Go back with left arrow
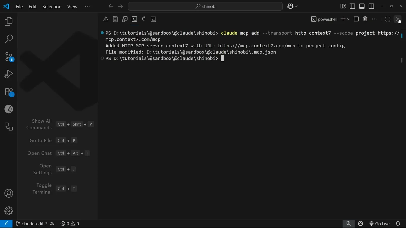This screenshot has height=228, width=406. [111, 6]
